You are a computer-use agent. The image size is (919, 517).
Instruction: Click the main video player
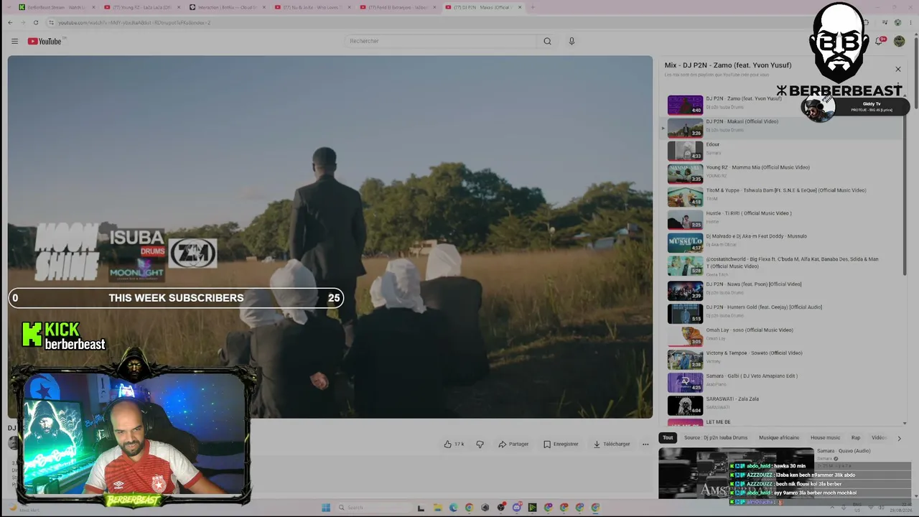coord(330,237)
